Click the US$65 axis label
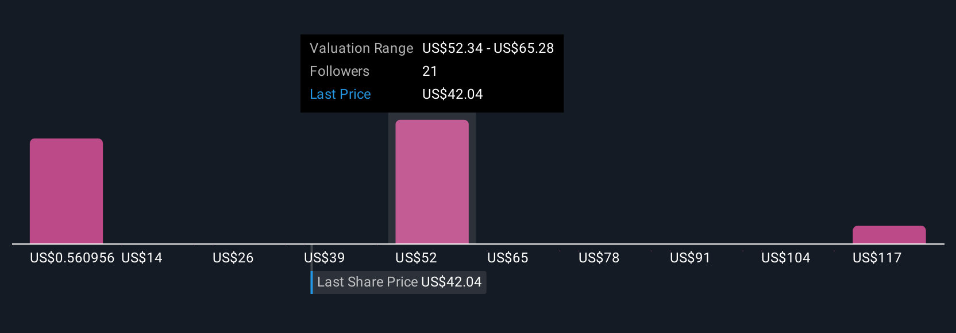Viewport: 956px width, 333px height. [508, 258]
